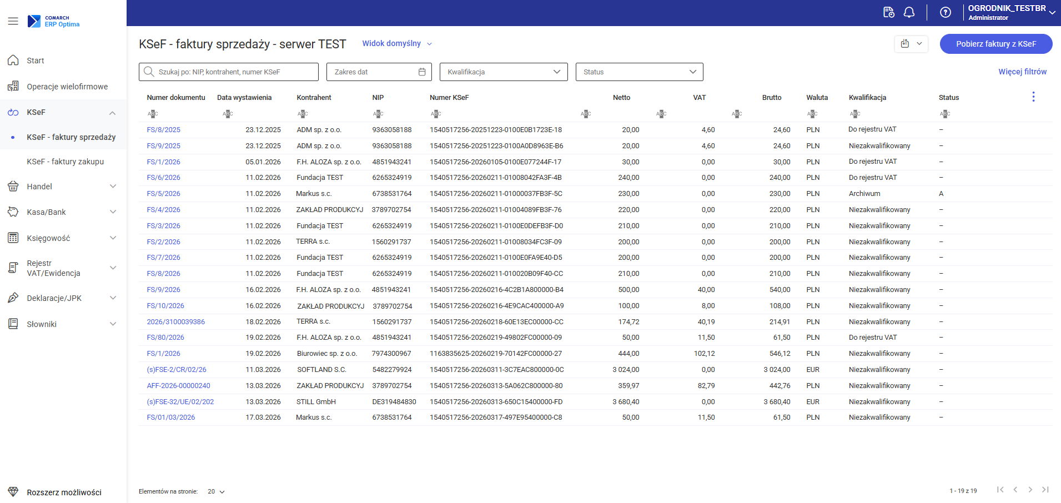Viewport: 1061px width, 503px height.
Task: Open the Więcej filtrów link
Action: 1022,72
